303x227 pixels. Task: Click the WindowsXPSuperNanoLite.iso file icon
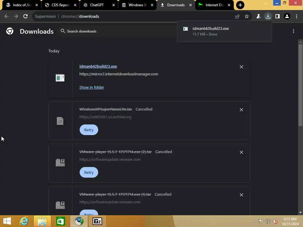(60, 121)
